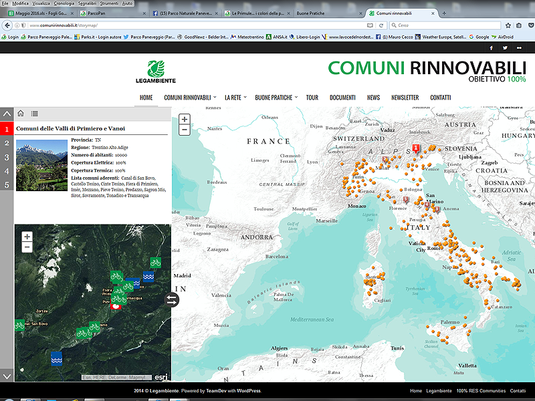535x401 pixels.
Task: Zoom in on the satellite mini map
Action: tap(27, 237)
